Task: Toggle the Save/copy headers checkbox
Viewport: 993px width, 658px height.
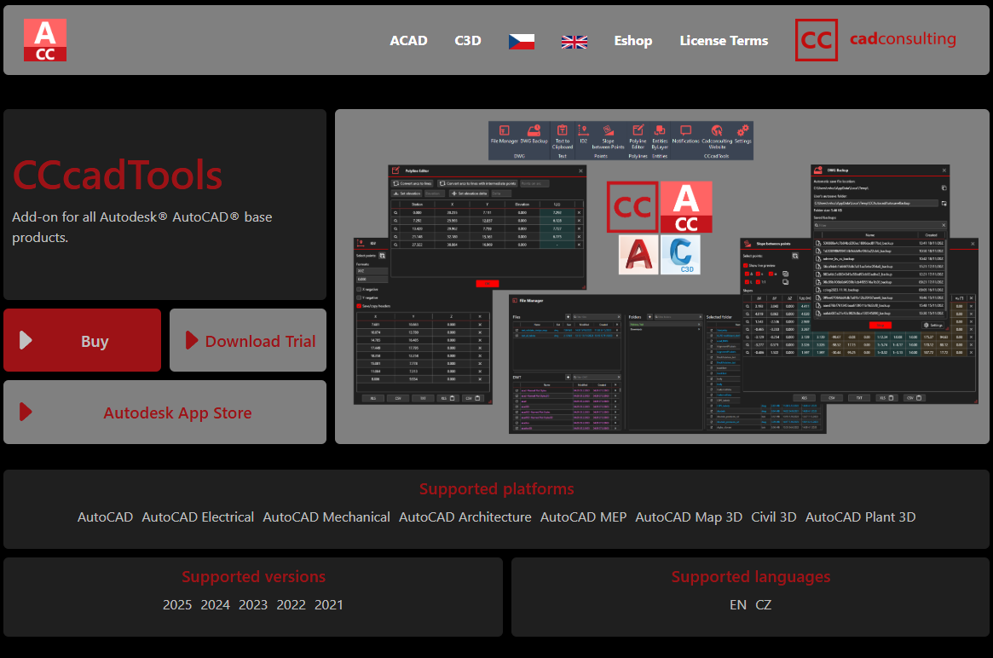Action: pos(359,305)
